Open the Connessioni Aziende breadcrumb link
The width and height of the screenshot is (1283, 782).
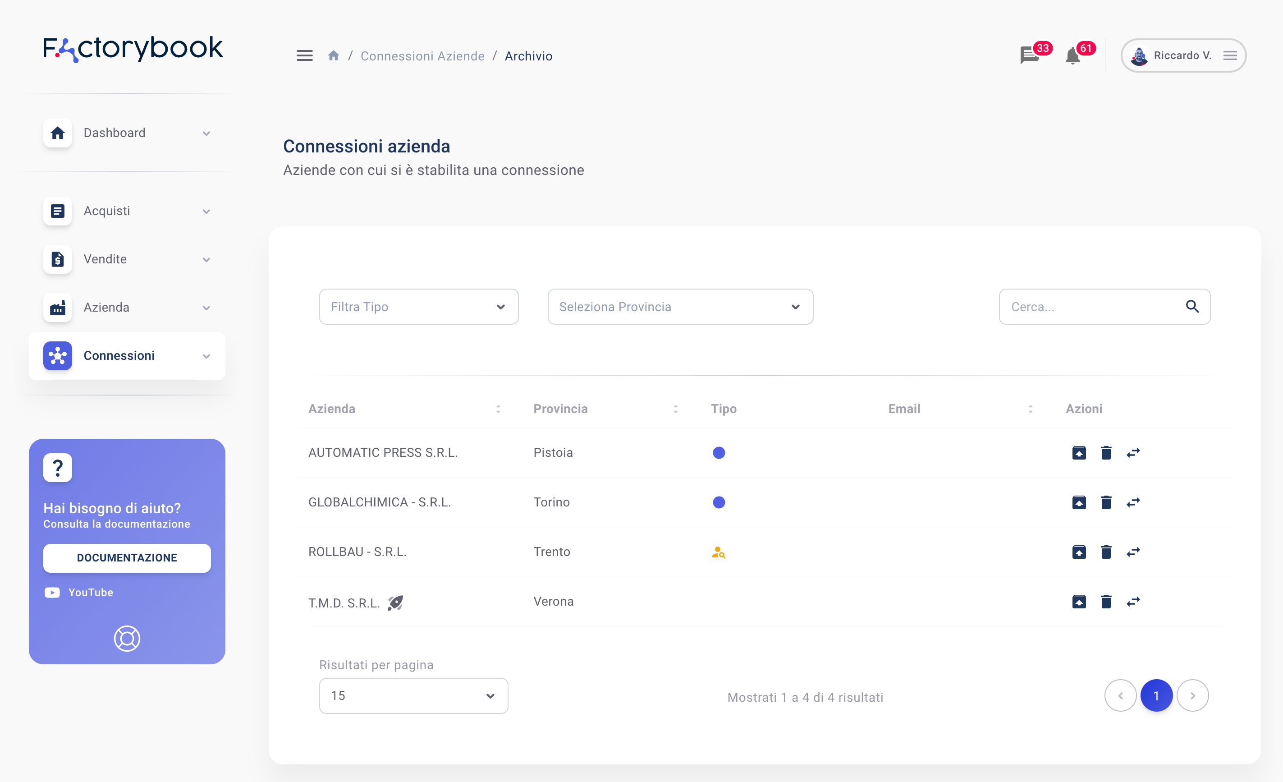pyautogui.click(x=422, y=56)
